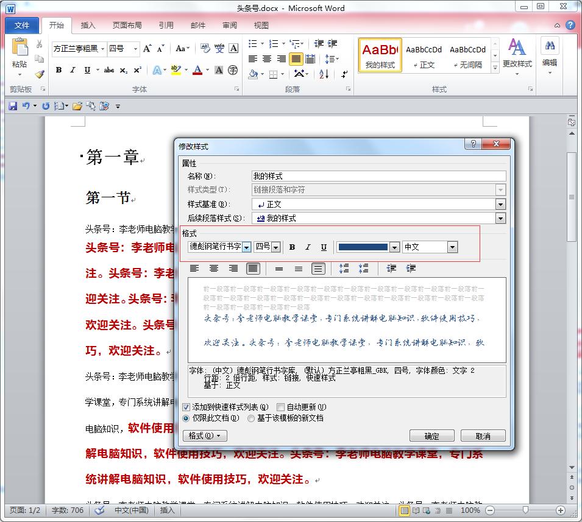Open the 样式基准 dropdown

[502, 203]
